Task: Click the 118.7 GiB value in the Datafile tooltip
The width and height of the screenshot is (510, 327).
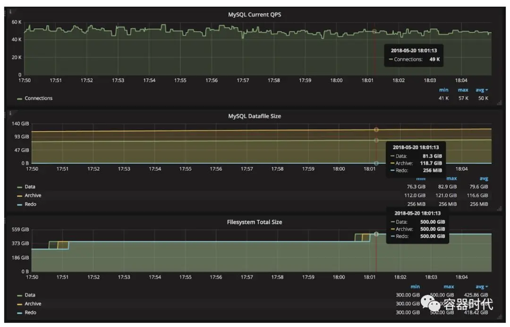Action: tap(431, 163)
